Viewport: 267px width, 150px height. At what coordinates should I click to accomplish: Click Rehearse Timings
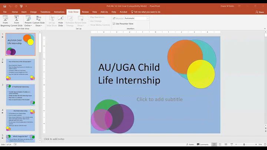tap(70, 21)
